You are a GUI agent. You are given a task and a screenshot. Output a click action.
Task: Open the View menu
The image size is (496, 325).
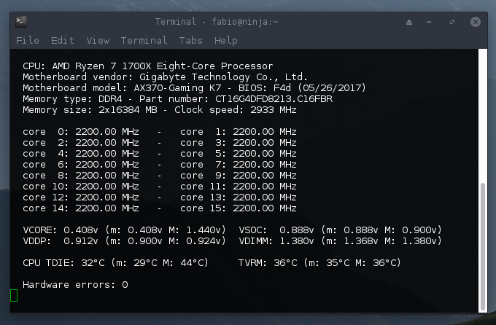click(98, 41)
